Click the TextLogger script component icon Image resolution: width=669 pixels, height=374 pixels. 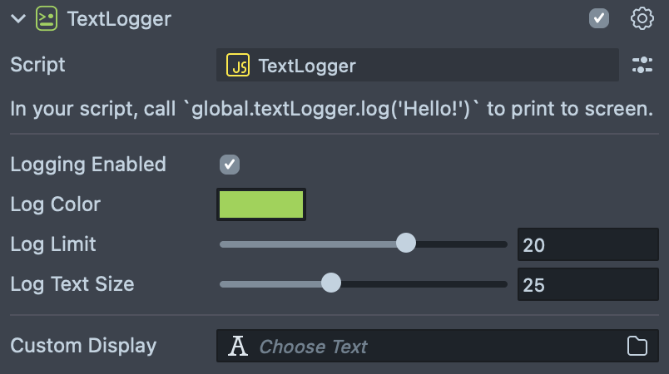(47, 18)
